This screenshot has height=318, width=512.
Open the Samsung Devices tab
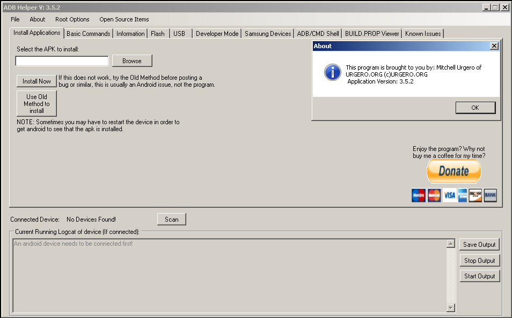coord(268,34)
